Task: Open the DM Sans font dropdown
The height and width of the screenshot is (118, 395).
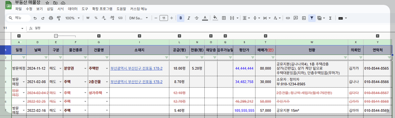Action: (139, 18)
